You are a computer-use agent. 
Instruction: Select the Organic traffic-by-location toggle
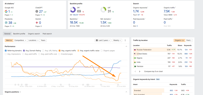click(x=179, y=40)
